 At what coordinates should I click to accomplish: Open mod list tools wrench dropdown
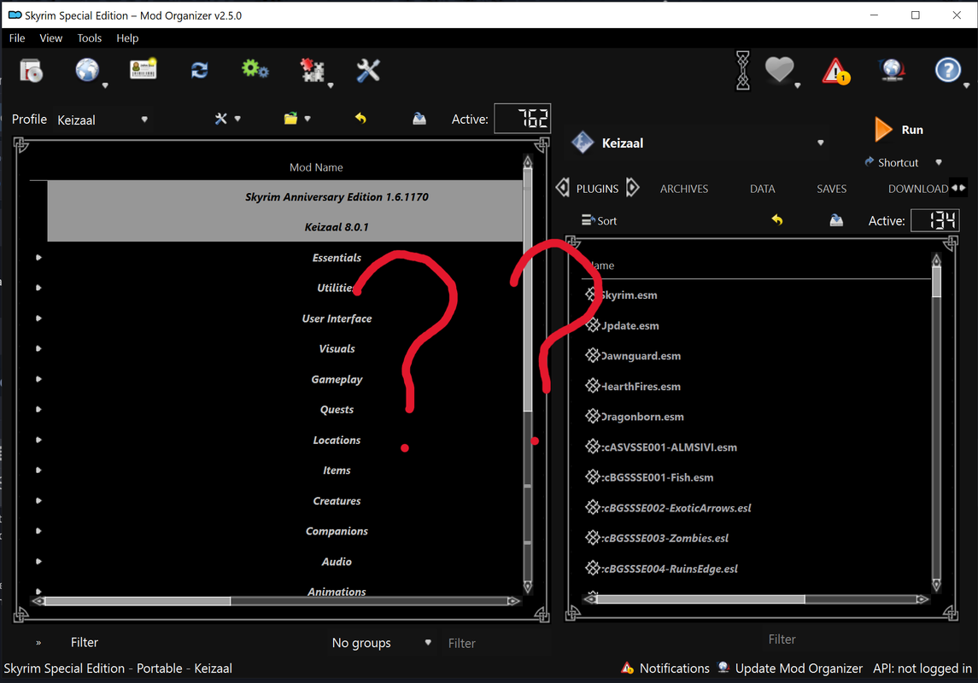[x=228, y=119]
